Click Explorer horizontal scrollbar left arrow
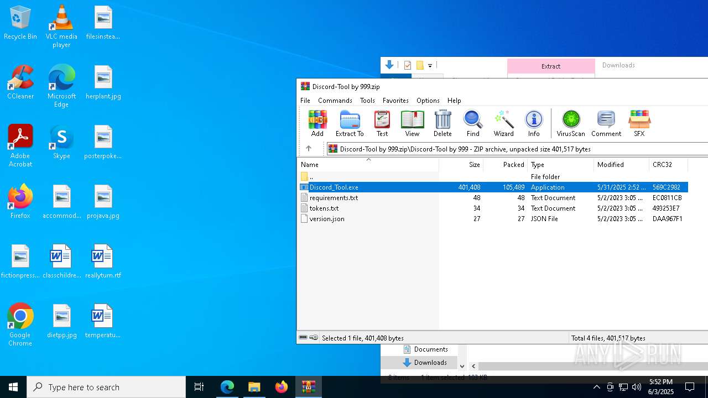Image resolution: width=708 pixels, height=398 pixels. point(473,366)
